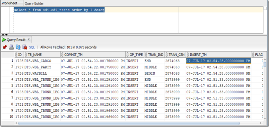Click the All Rows Fetched status text
This screenshot has height=127, width=269.
tap(68, 47)
